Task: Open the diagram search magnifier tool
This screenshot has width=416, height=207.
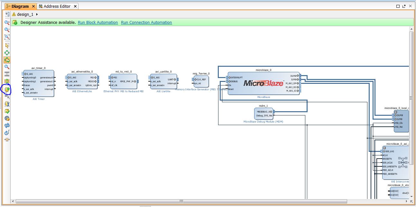Action: coord(7,67)
